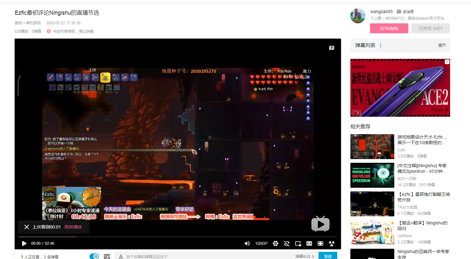Open wangzao93 uploader avatar
This screenshot has width=471, height=259.
coord(358,16)
